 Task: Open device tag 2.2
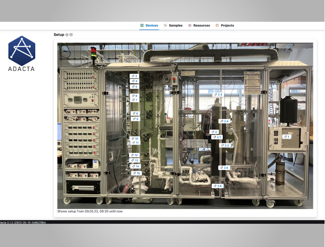point(225,146)
